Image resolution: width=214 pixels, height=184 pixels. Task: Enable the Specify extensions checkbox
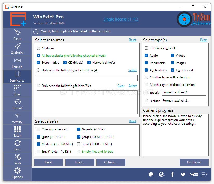tap(146, 93)
